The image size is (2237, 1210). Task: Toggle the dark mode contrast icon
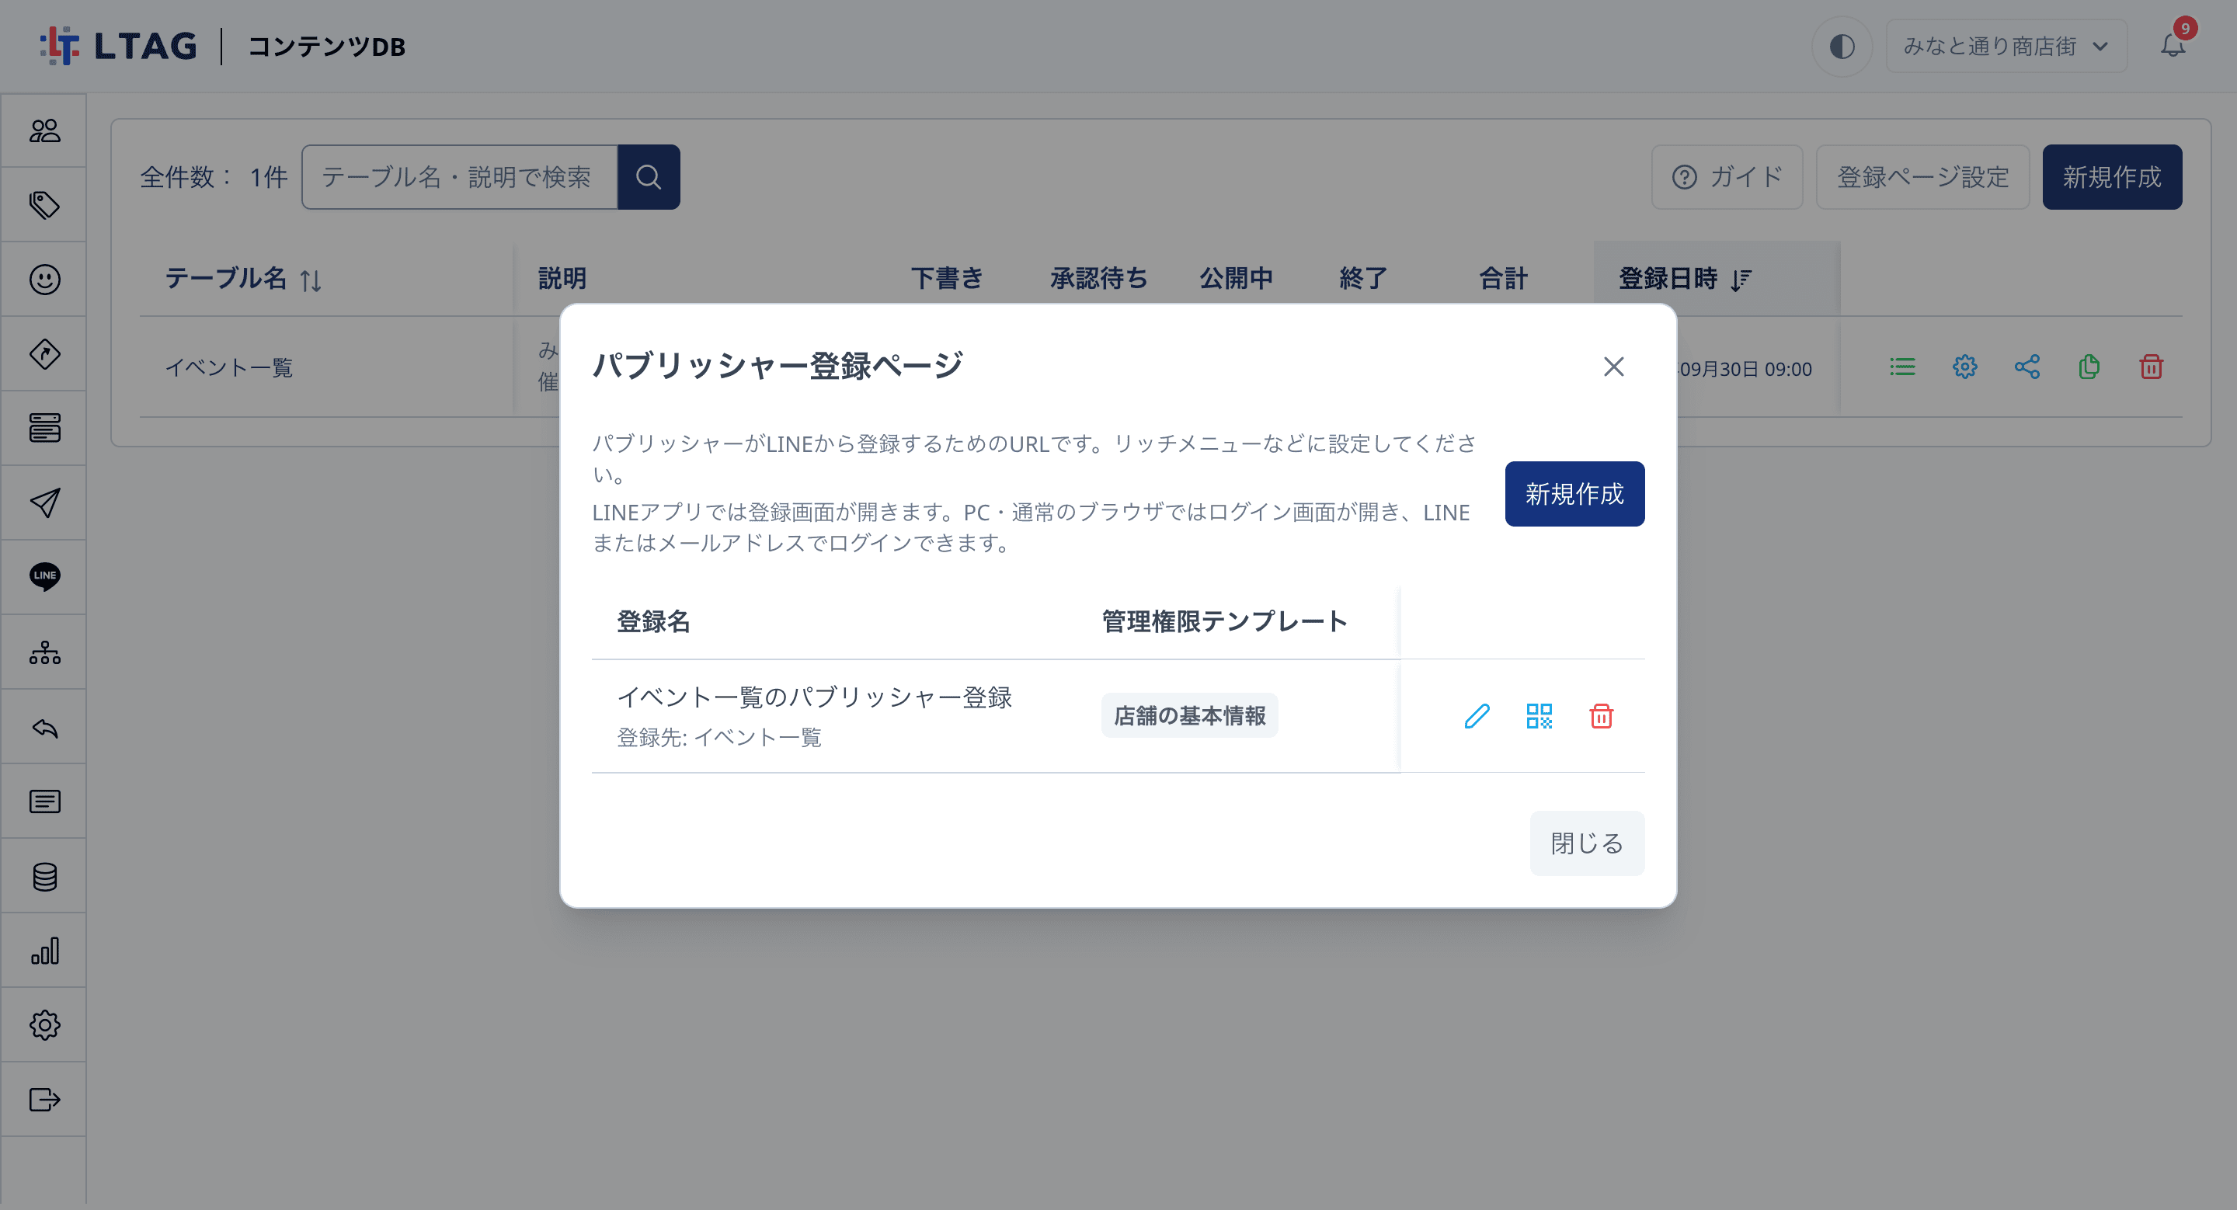click(1841, 46)
